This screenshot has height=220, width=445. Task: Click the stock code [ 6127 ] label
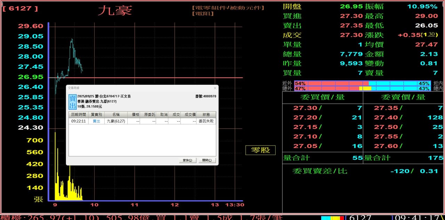pyautogui.click(x=20, y=8)
